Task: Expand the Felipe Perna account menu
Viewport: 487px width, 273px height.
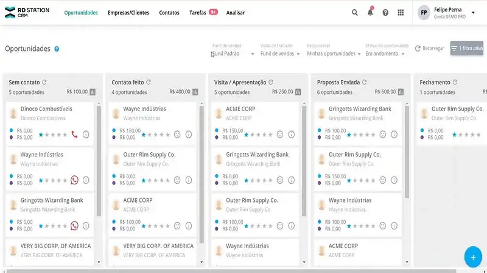Action: pyautogui.click(x=473, y=12)
